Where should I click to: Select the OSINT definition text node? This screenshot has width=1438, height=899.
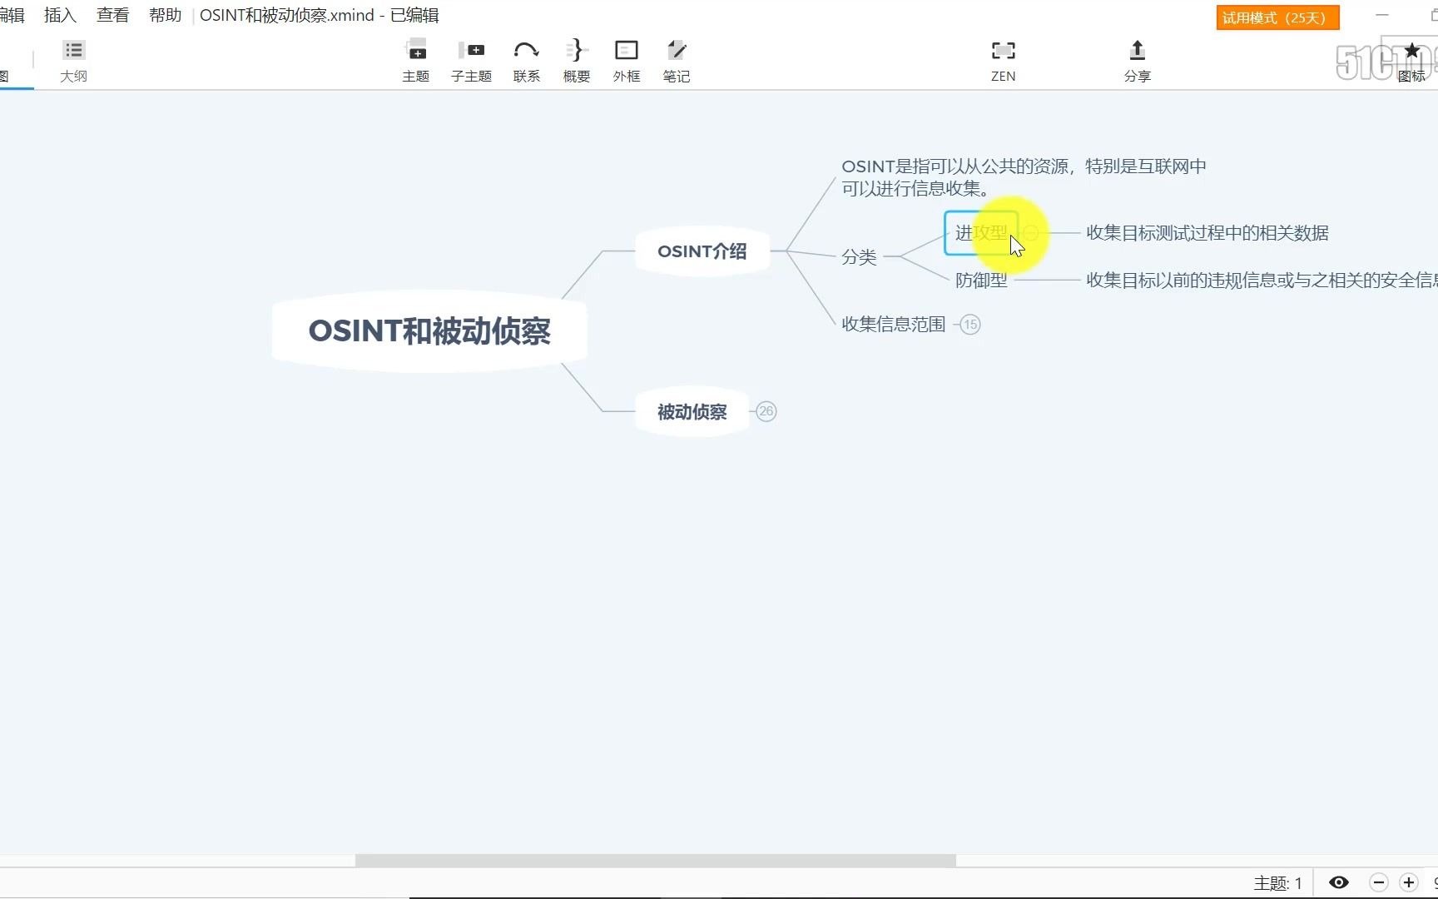tap(1024, 177)
